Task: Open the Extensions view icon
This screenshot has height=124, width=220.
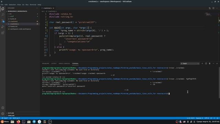Action: tap(3, 33)
